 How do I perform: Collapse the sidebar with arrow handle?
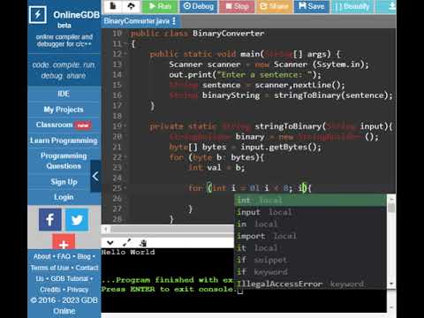click(95, 176)
